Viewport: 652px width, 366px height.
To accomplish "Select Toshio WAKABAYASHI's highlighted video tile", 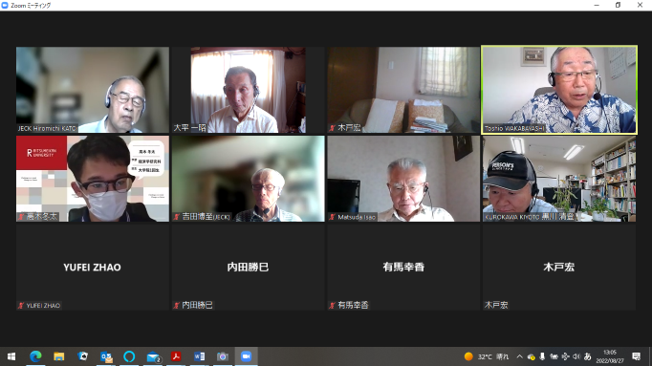I will tap(559, 90).
